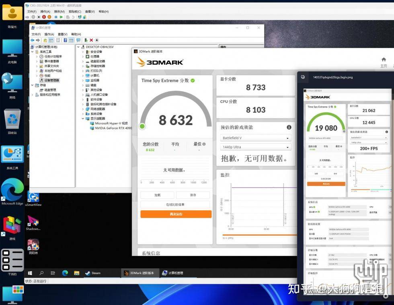Click the info icon beside 预估的游戏效能
Image resolution: width=394 pixels, height=305 pixels.
pyautogui.click(x=289, y=127)
